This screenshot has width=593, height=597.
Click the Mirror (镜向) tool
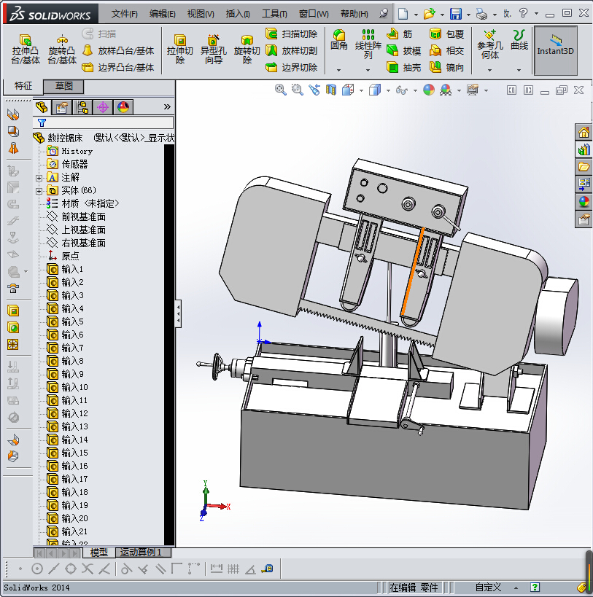pos(446,67)
